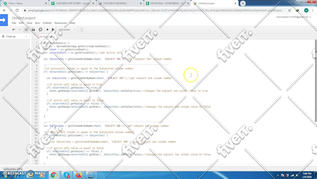
Task: Reload the page with the refresh icon
Action: [17, 10]
